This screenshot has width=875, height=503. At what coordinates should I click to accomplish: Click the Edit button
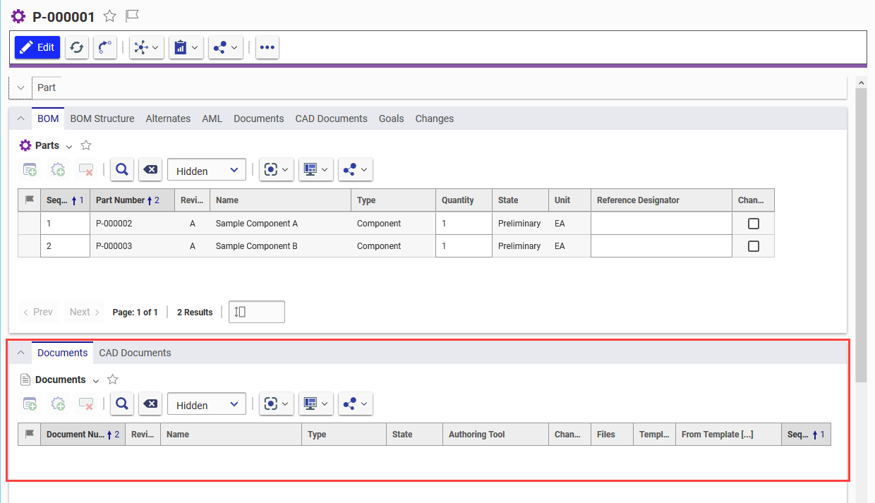tap(37, 47)
